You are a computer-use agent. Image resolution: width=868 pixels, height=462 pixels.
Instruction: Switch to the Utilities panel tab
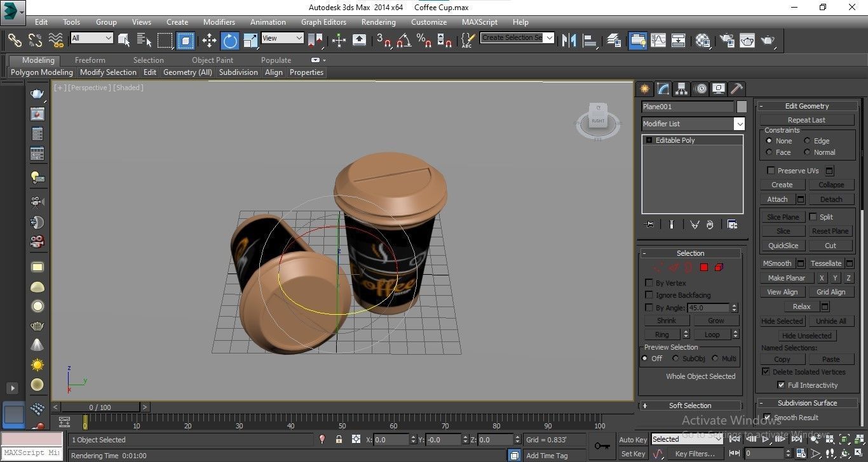pyautogui.click(x=736, y=89)
